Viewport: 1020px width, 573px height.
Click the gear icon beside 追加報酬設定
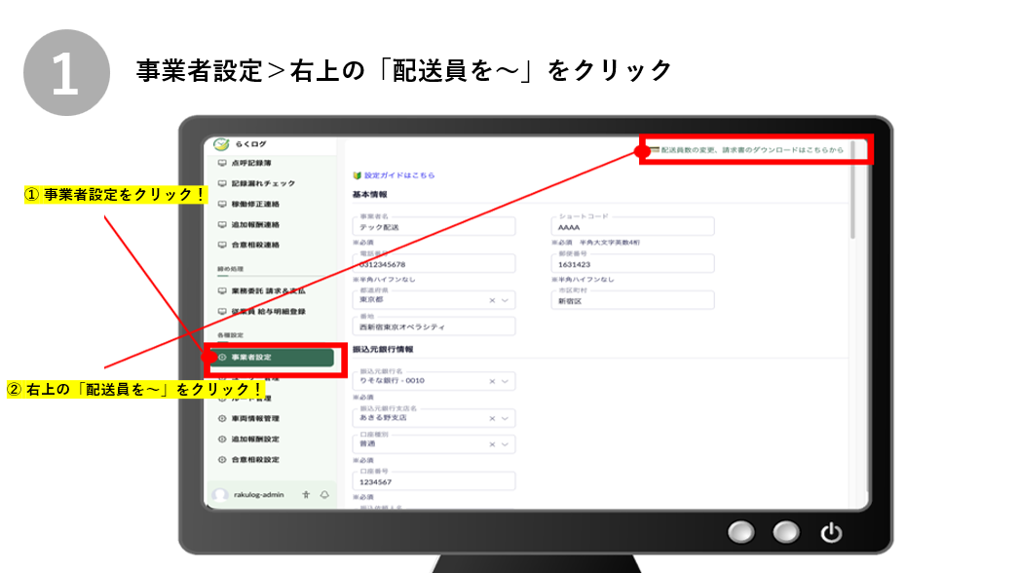(222, 439)
